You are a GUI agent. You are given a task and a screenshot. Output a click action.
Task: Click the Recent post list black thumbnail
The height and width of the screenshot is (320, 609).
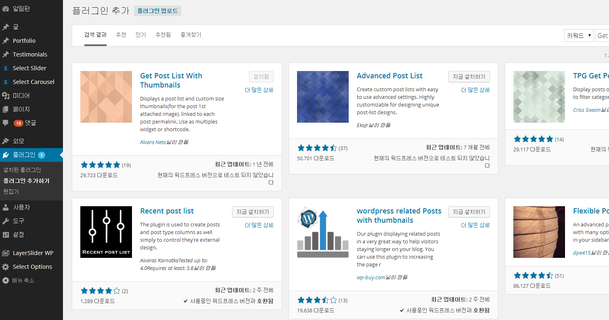(x=106, y=232)
